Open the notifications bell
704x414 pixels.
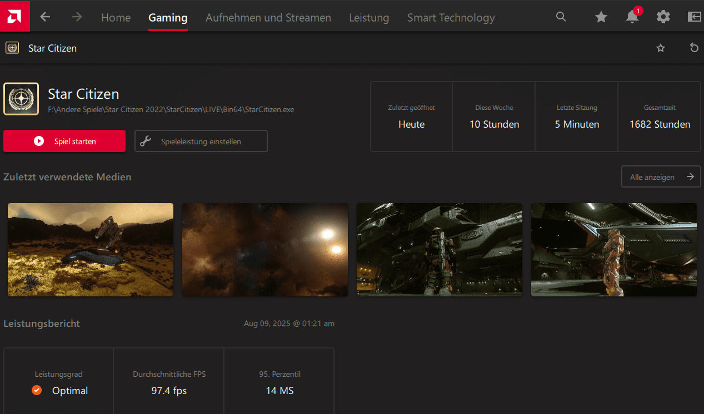click(x=633, y=16)
